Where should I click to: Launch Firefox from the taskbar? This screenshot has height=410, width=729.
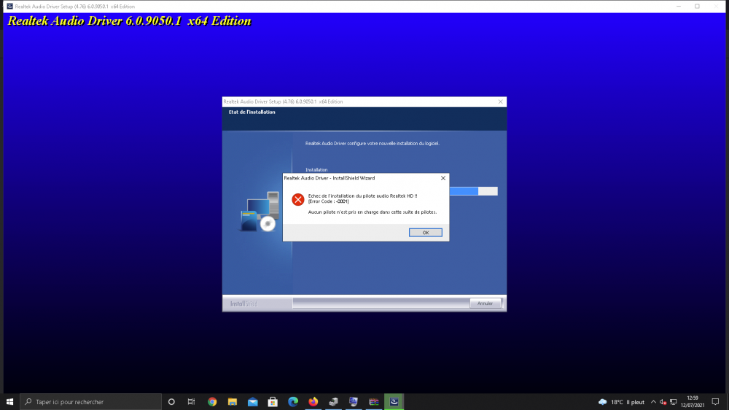click(313, 402)
